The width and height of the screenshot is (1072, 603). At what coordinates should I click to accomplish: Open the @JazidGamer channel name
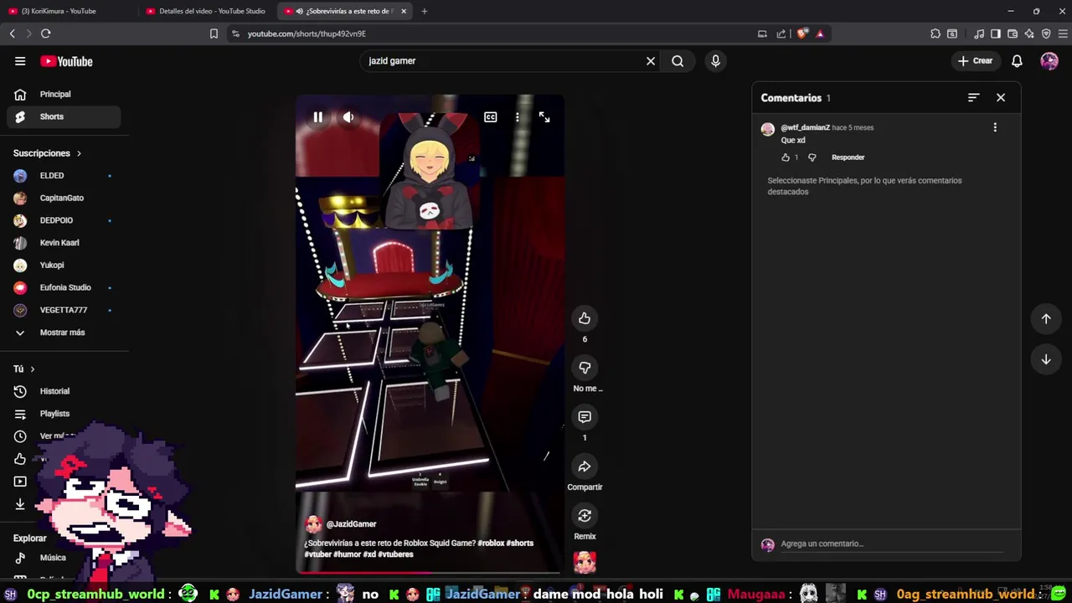(351, 524)
